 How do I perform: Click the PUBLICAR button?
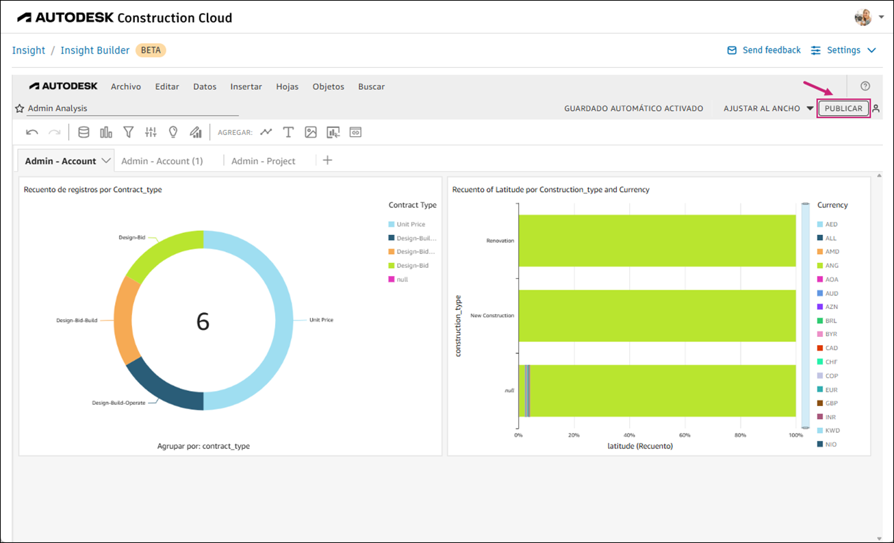point(843,108)
